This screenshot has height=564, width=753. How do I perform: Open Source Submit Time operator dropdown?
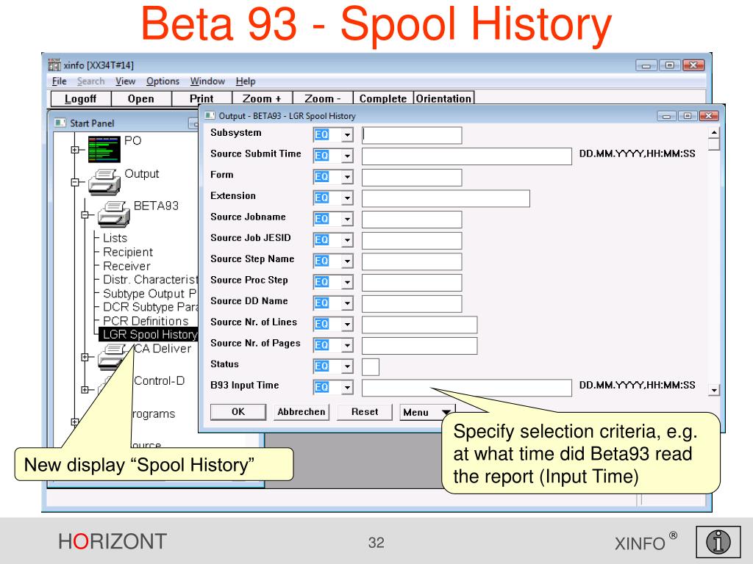point(347,156)
